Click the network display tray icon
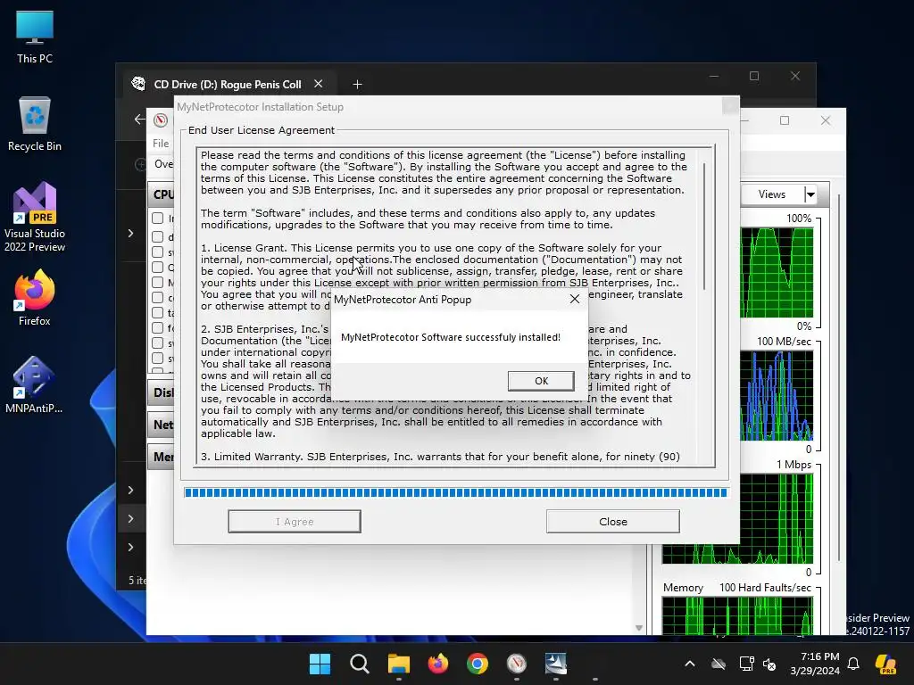 [x=746, y=664]
